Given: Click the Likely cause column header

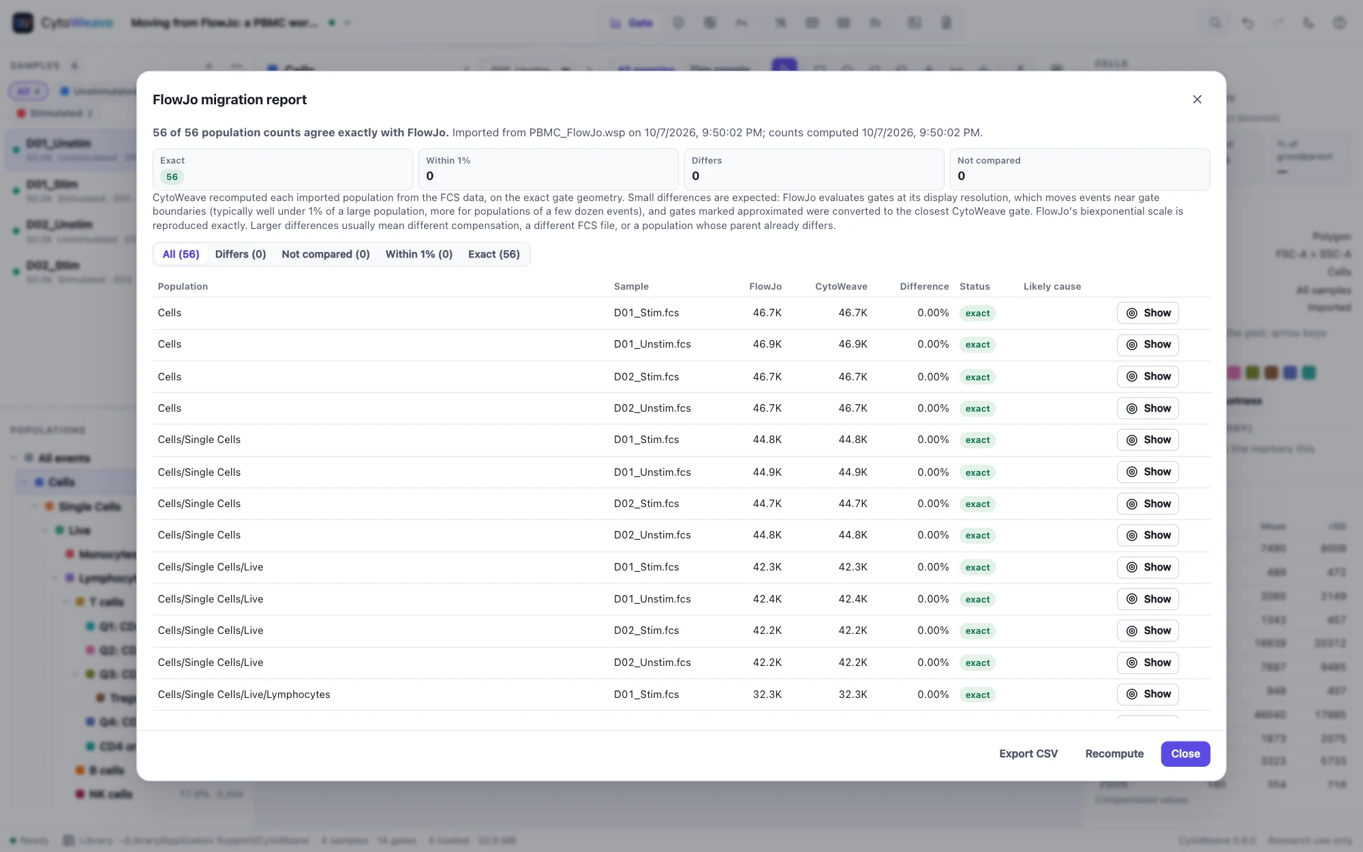Looking at the screenshot, I should [x=1052, y=286].
